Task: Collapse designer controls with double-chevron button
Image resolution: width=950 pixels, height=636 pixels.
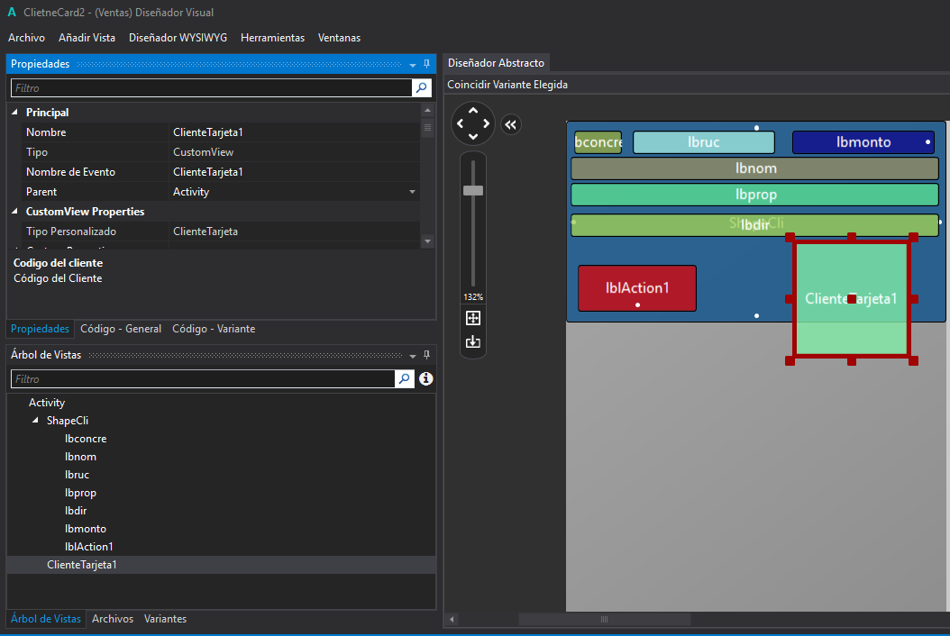Action: (510, 124)
